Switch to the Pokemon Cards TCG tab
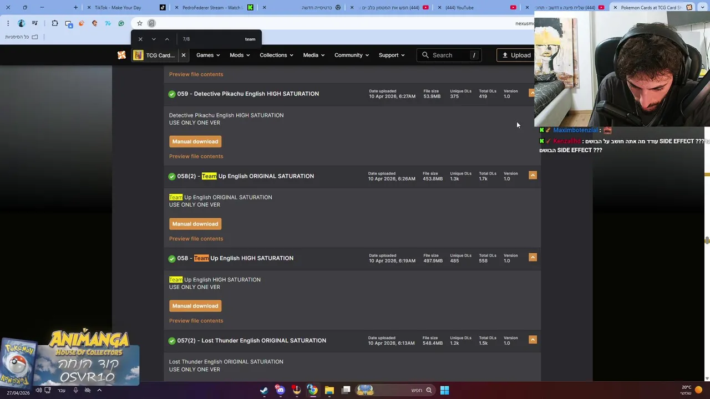The image size is (710, 399). coord(653,8)
